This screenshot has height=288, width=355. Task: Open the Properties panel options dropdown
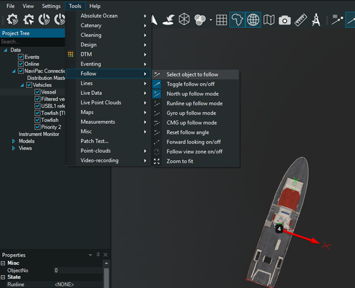(x=90, y=255)
